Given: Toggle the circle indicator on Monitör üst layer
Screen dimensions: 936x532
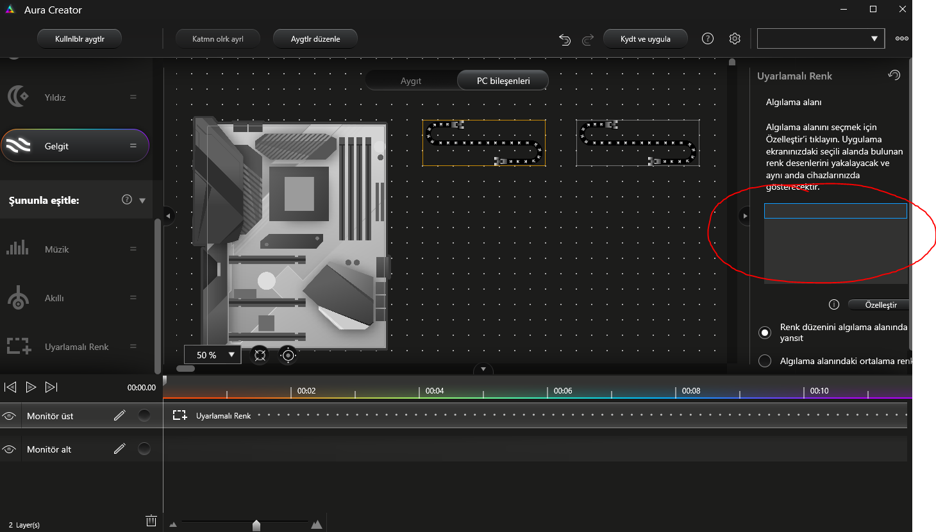Looking at the screenshot, I should [x=144, y=415].
